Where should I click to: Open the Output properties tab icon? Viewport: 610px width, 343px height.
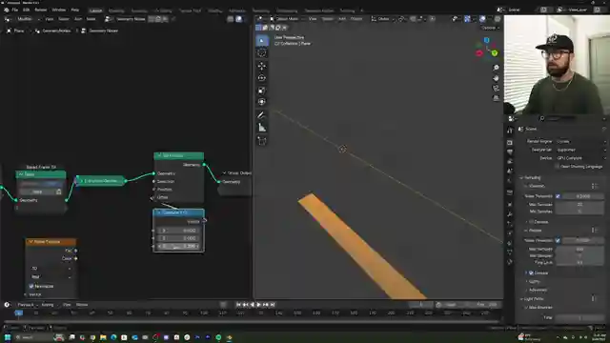pos(510,152)
